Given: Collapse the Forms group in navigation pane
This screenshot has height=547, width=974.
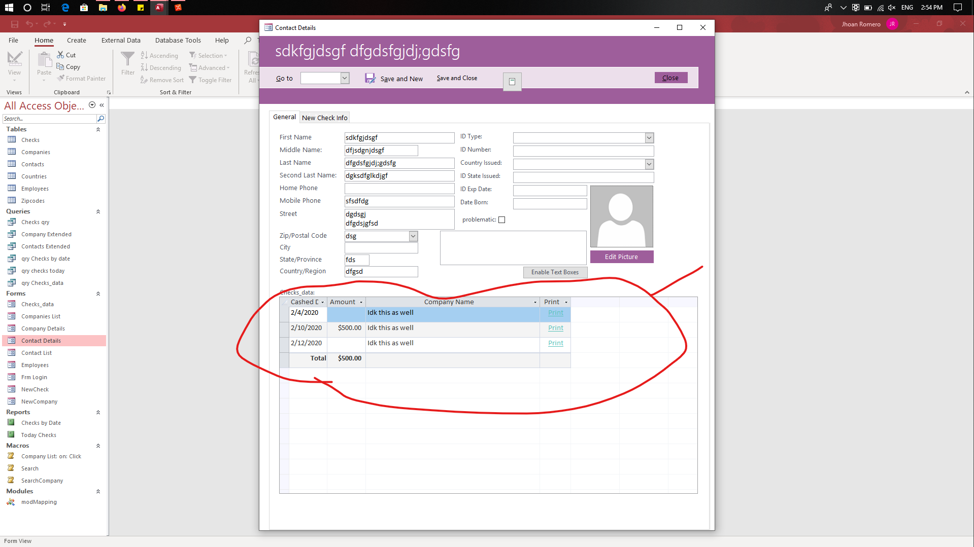Looking at the screenshot, I should (x=98, y=294).
